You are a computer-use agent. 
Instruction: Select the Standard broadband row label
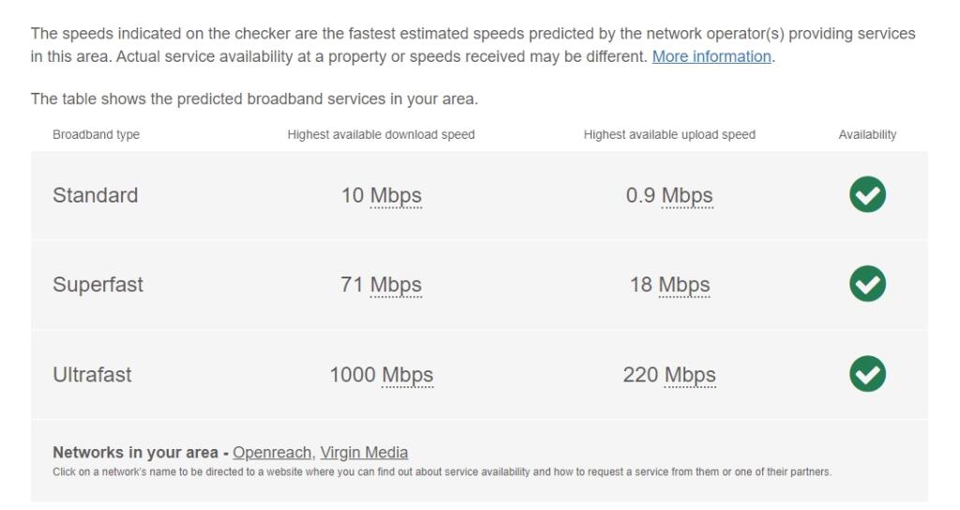coord(95,195)
